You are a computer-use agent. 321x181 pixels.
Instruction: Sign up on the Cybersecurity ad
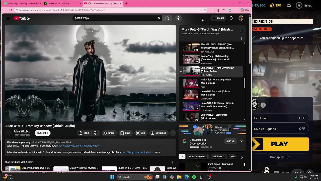230,141
